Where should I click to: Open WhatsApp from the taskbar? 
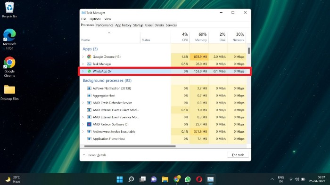(188, 179)
